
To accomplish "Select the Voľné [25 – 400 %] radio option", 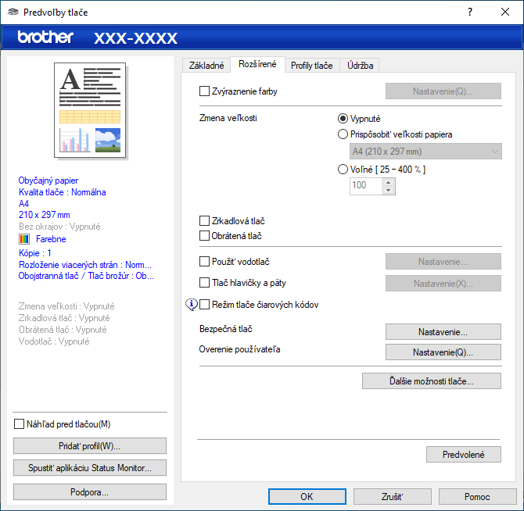I will point(343,169).
